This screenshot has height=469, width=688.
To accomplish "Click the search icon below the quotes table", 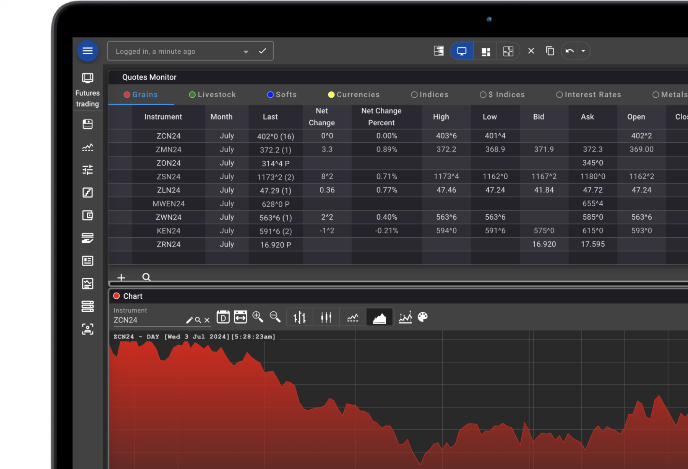I will [x=146, y=277].
